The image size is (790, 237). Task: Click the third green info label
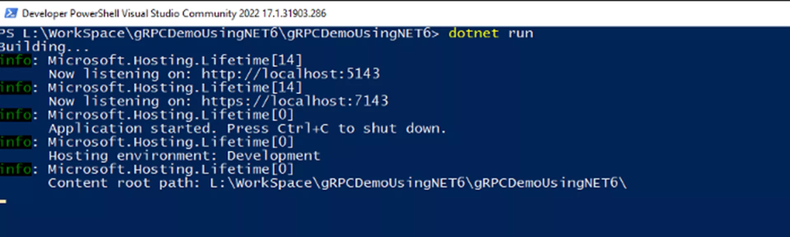[16, 115]
